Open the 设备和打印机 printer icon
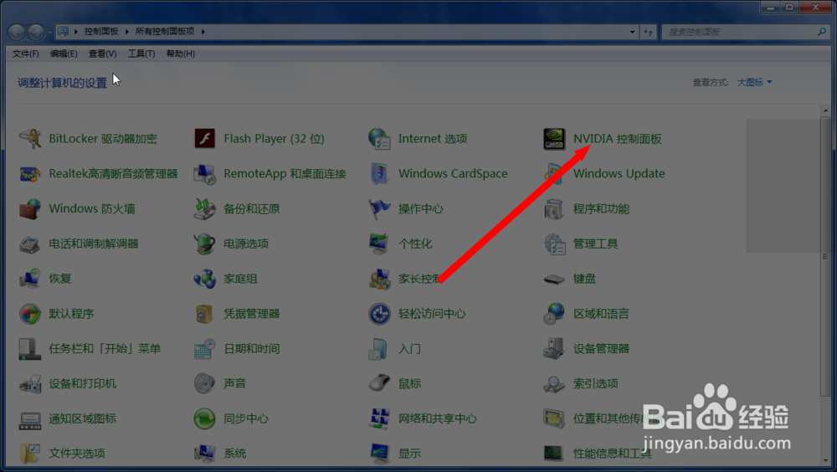Image resolution: width=837 pixels, height=472 pixels. click(30, 383)
